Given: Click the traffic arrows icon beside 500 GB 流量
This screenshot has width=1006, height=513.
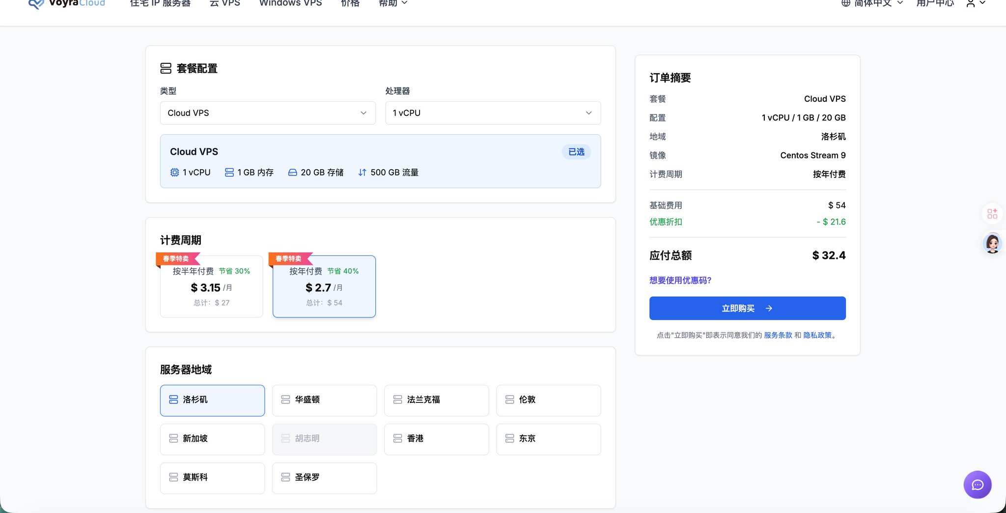Looking at the screenshot, I should 362,172.
